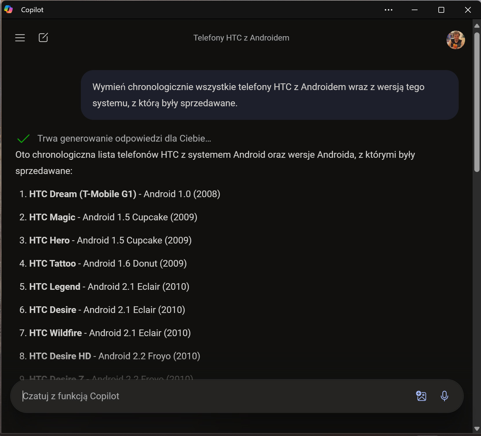Activate the microphone voice input
The width and height of the screenshot is (481, 436).
coord(444,396)
